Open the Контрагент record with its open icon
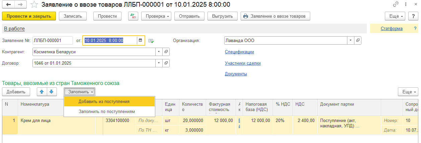Viewport: 421px width, 143px height. pos(166,52)
